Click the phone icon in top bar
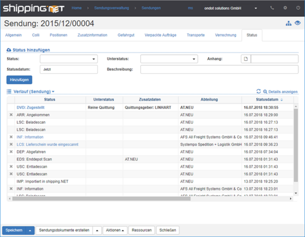Screen dimensions: 305x237 point(272,8)
